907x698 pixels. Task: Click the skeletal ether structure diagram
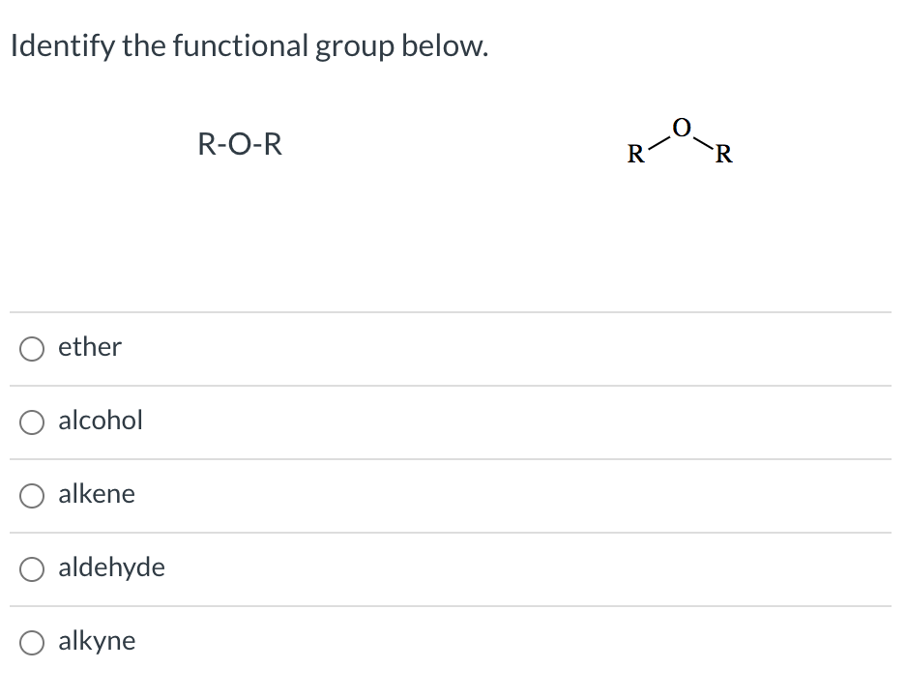click(680, 140)
